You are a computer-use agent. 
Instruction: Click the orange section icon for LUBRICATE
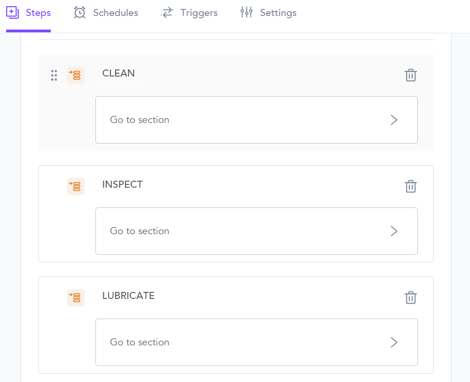[76, 298]
